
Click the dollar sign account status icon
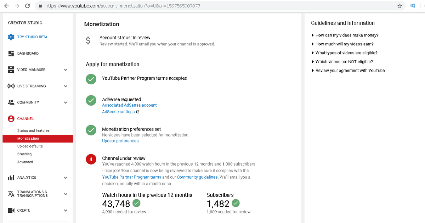click(x=88, y=41)
